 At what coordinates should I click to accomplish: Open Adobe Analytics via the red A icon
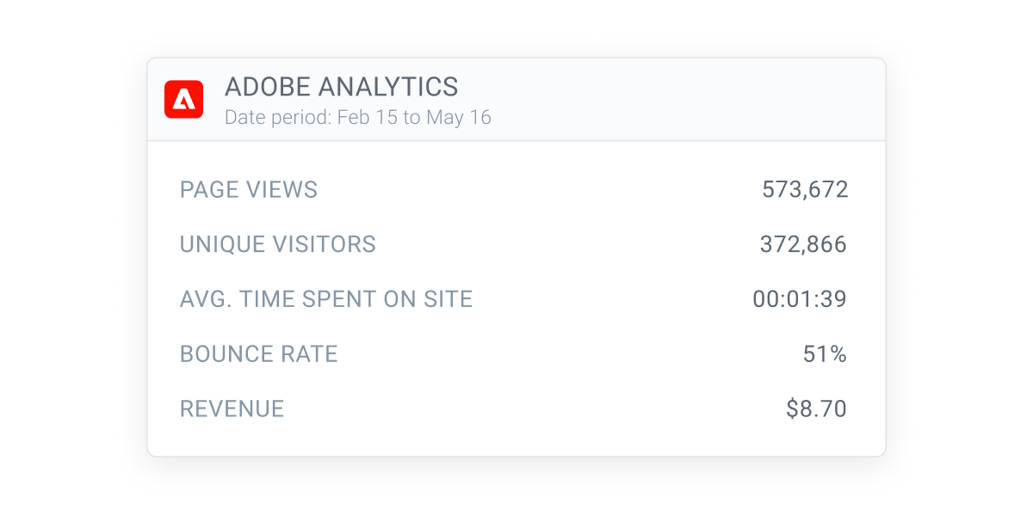tap(183, 98)
